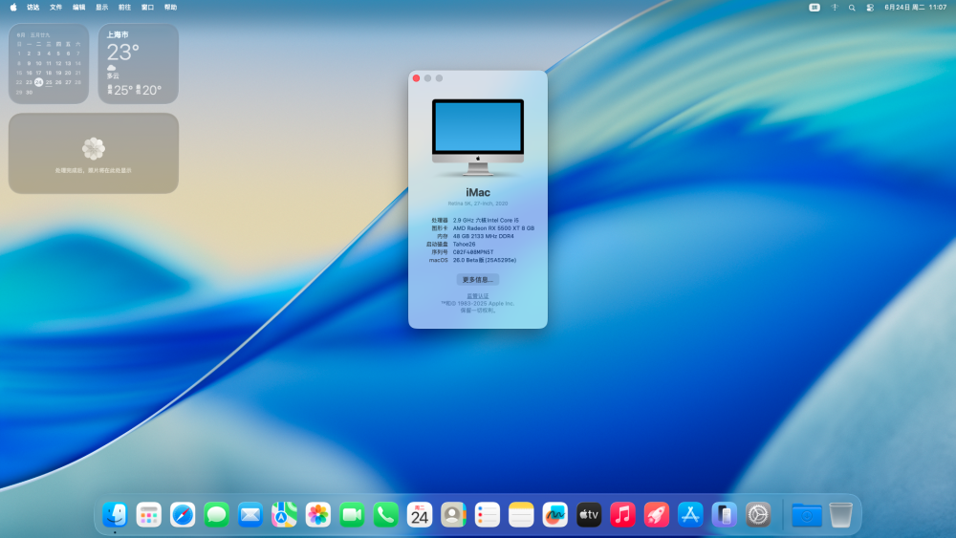Click the Photos widget placeholder
956x538 pixels.
click(94, 153)
